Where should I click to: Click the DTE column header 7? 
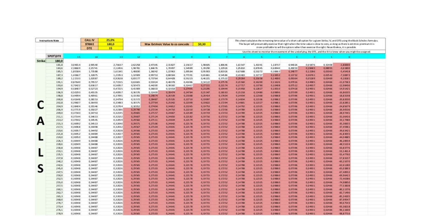(227, 56)
